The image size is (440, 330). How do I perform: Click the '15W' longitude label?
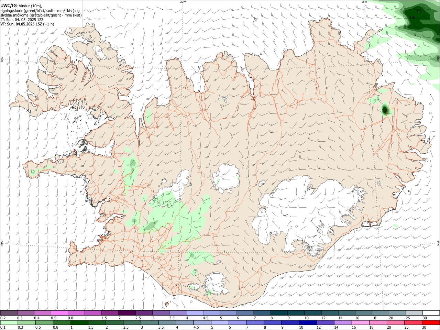[364, 2]
